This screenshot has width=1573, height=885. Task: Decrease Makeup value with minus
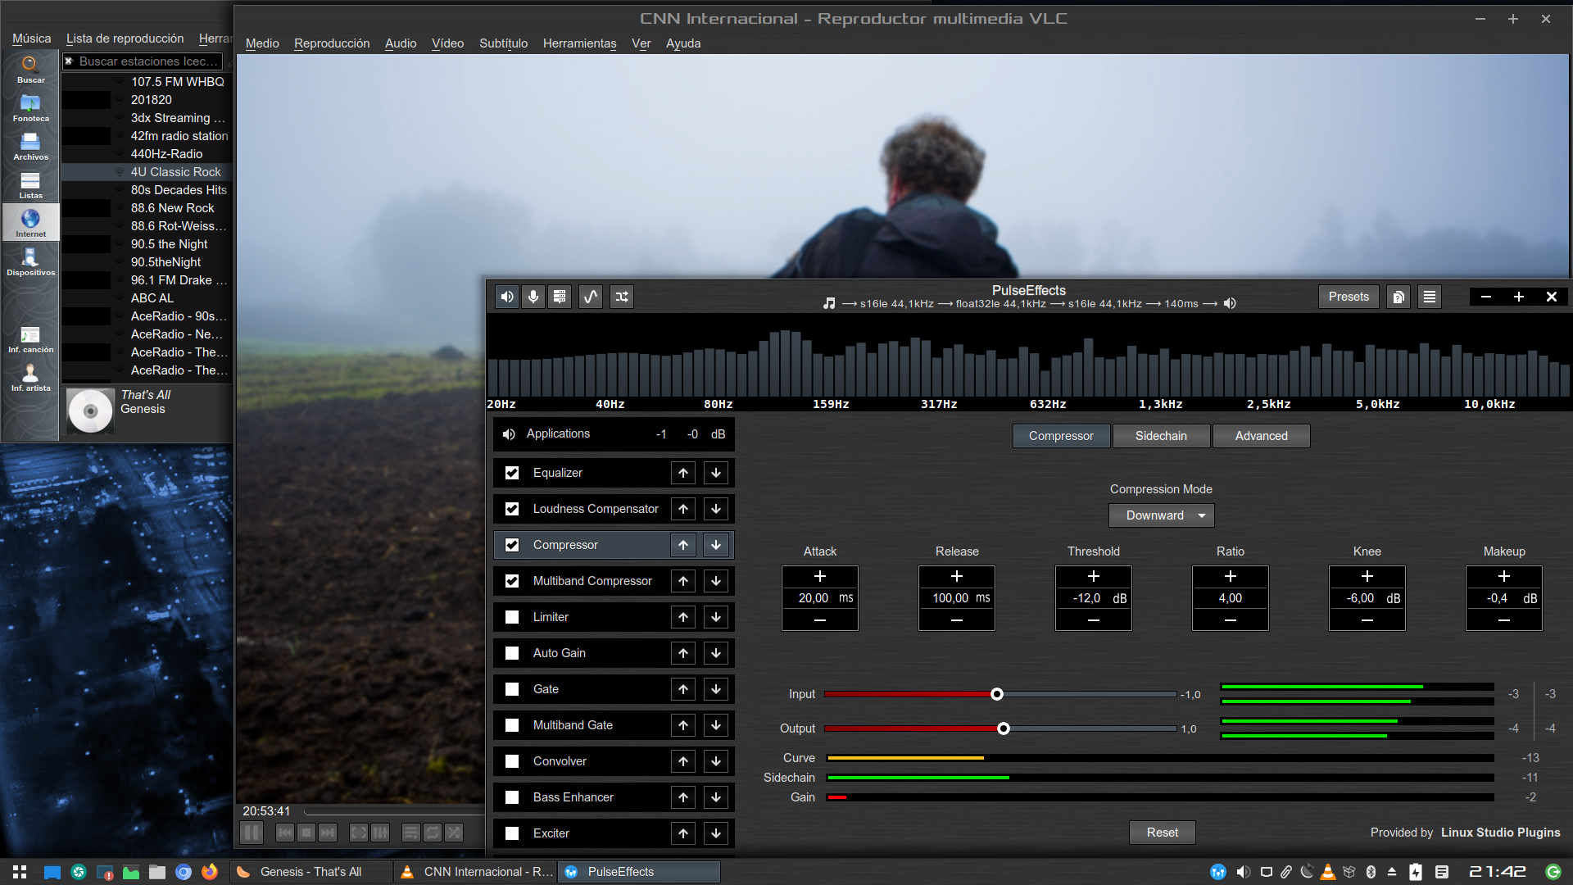coord(1504,620)
